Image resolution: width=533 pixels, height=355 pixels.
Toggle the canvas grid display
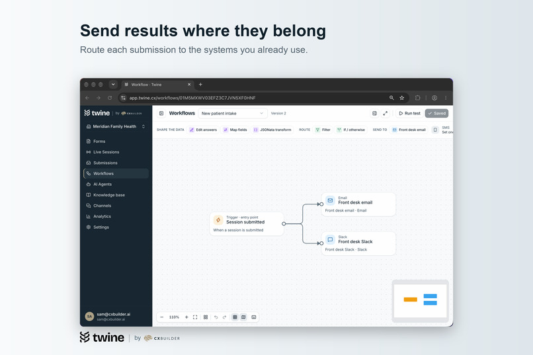[235, 317]
